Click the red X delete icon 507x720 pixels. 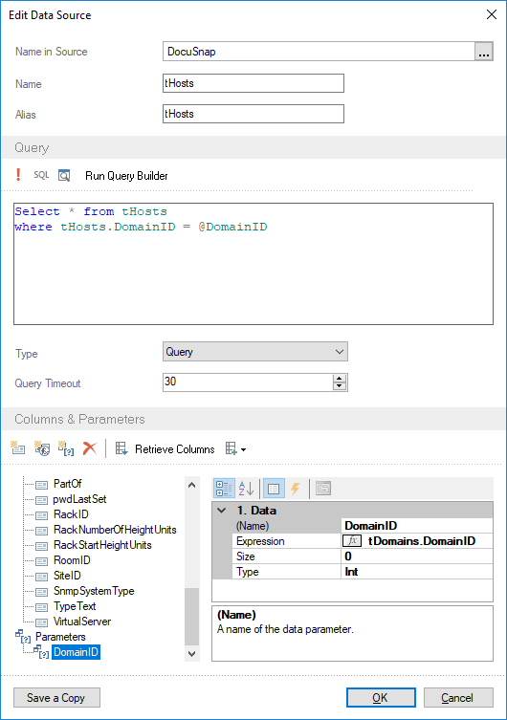90,448
